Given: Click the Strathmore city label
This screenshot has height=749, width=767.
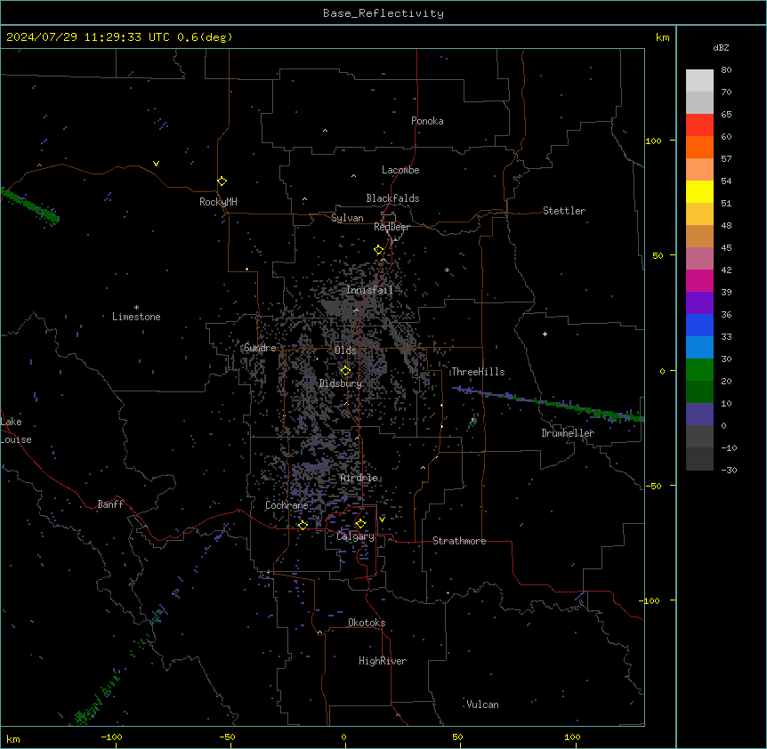Looking at the screenshot, I should pyautogui.click(x=459, y=541).
